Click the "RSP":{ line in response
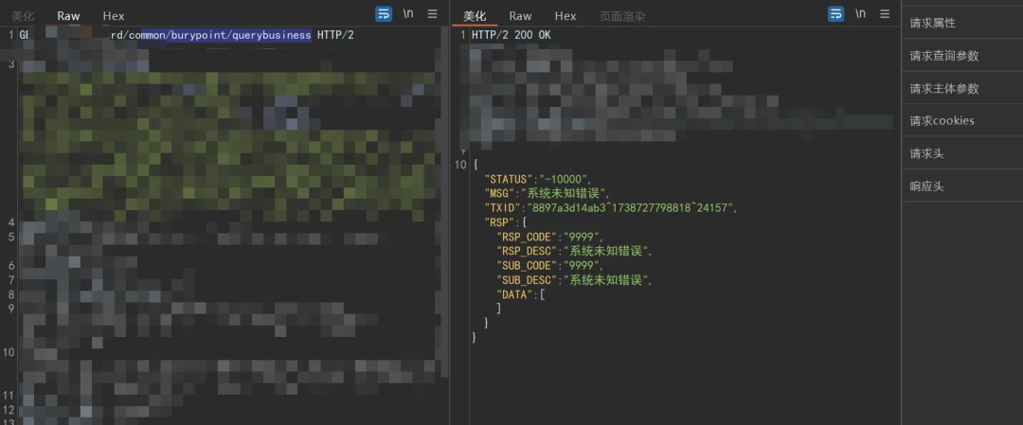Image resolution: width=1023 pixels, height=425 pixels. [505, 222]
